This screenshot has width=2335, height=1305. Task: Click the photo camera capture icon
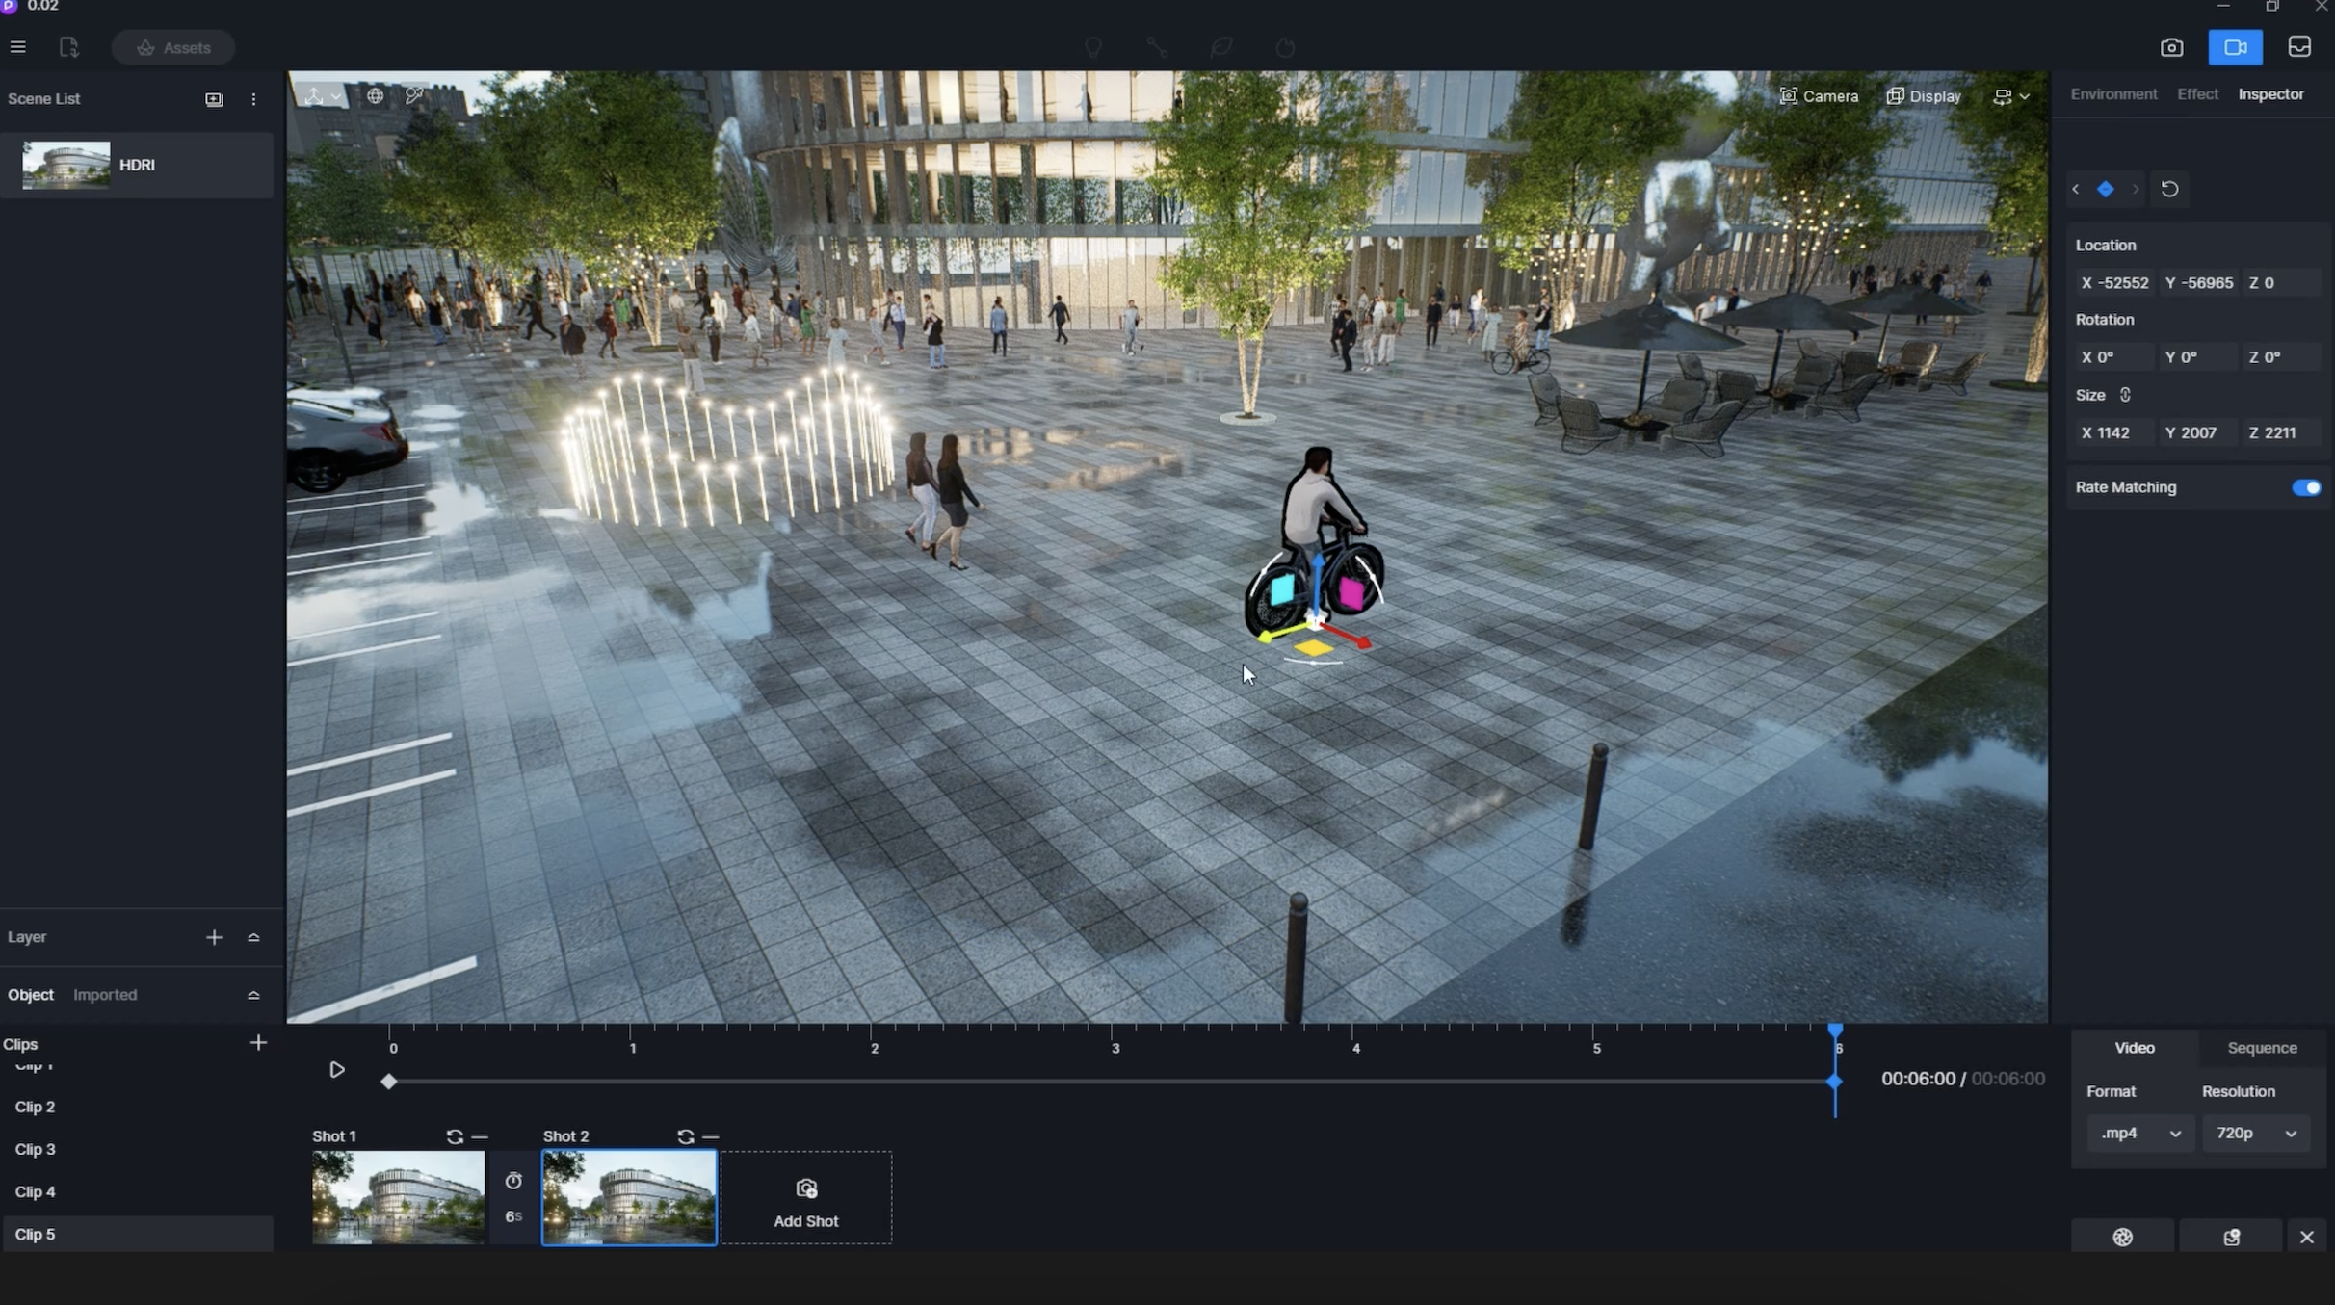pyautogui.click(x=2171, y=47)
